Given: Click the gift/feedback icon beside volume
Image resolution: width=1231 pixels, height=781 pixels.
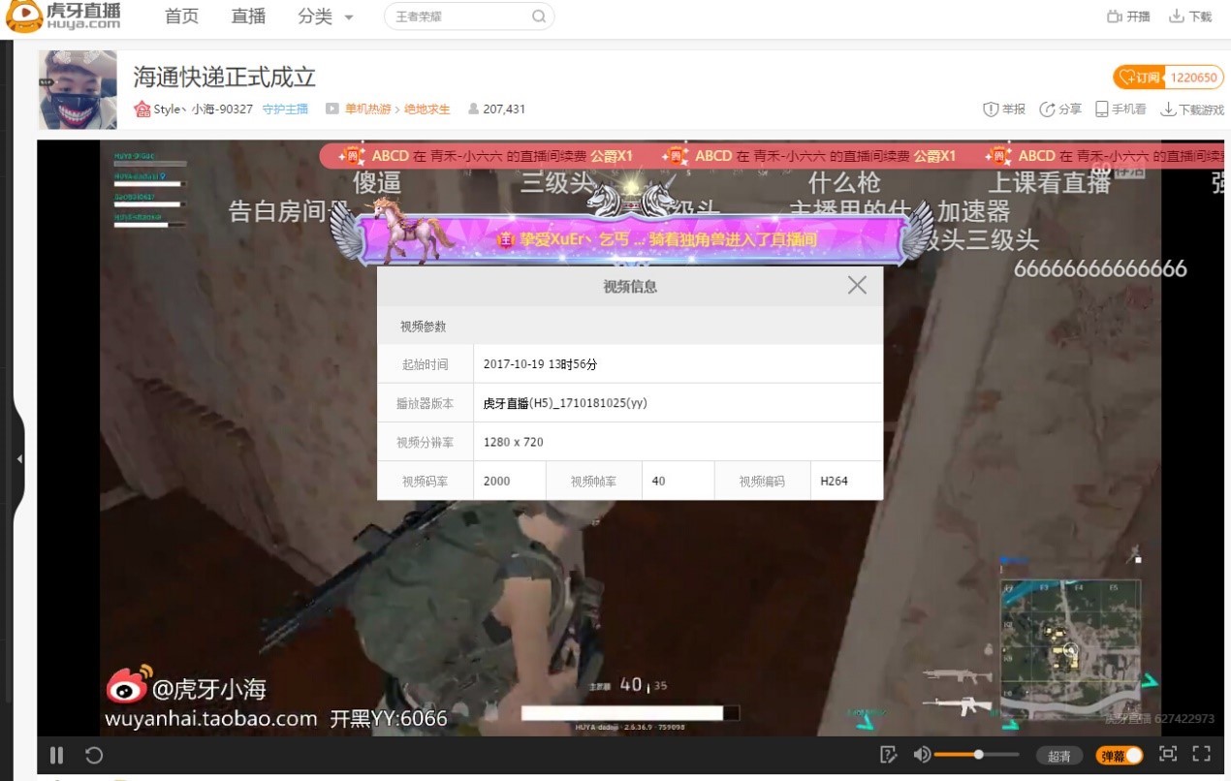Looking at the screenshot, I should [888, 754].
